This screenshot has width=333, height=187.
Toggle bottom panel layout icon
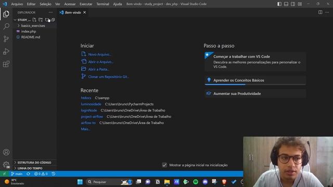click(x=286, y=4)
